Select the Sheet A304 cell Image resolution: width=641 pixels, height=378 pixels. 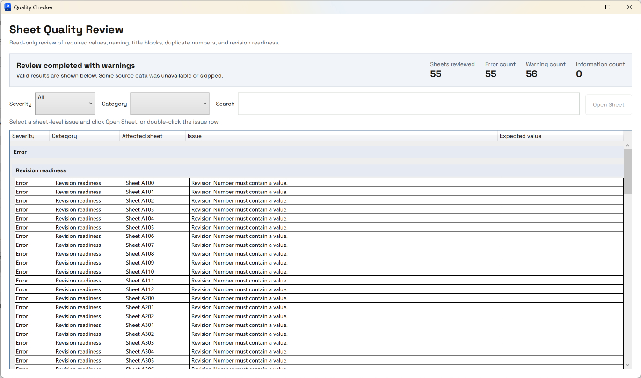[157, 352]
